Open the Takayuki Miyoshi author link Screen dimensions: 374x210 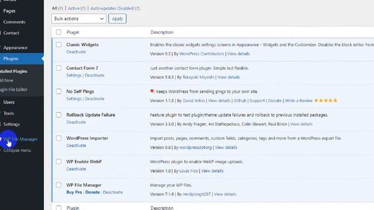(x=199, y=77)
